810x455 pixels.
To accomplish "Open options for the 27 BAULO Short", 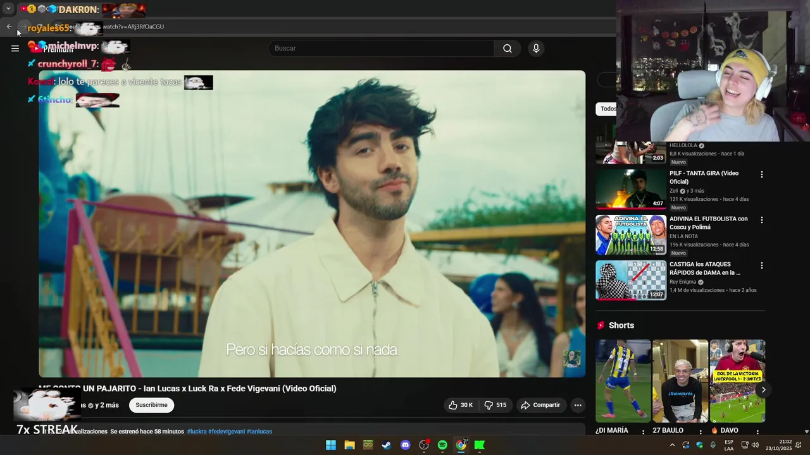I will (x=701, y=432).
